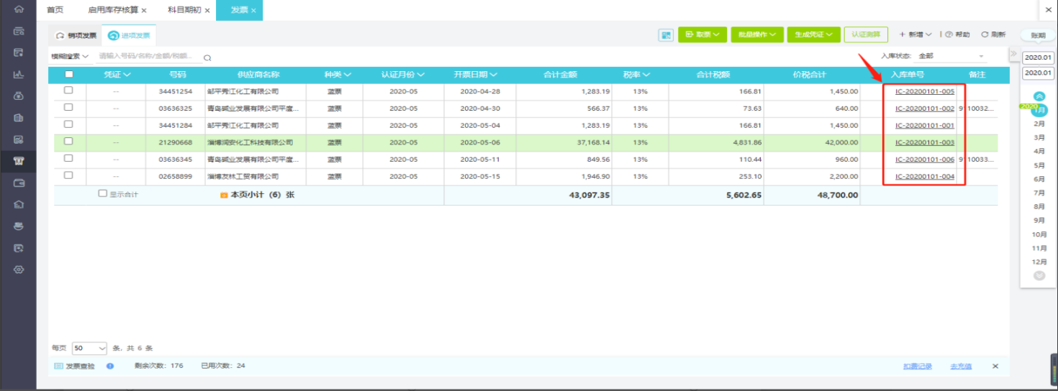Screen dimensions: 1058x391
Task: Enable the 显示合计 checkbox
Action: tap(102, 193)
